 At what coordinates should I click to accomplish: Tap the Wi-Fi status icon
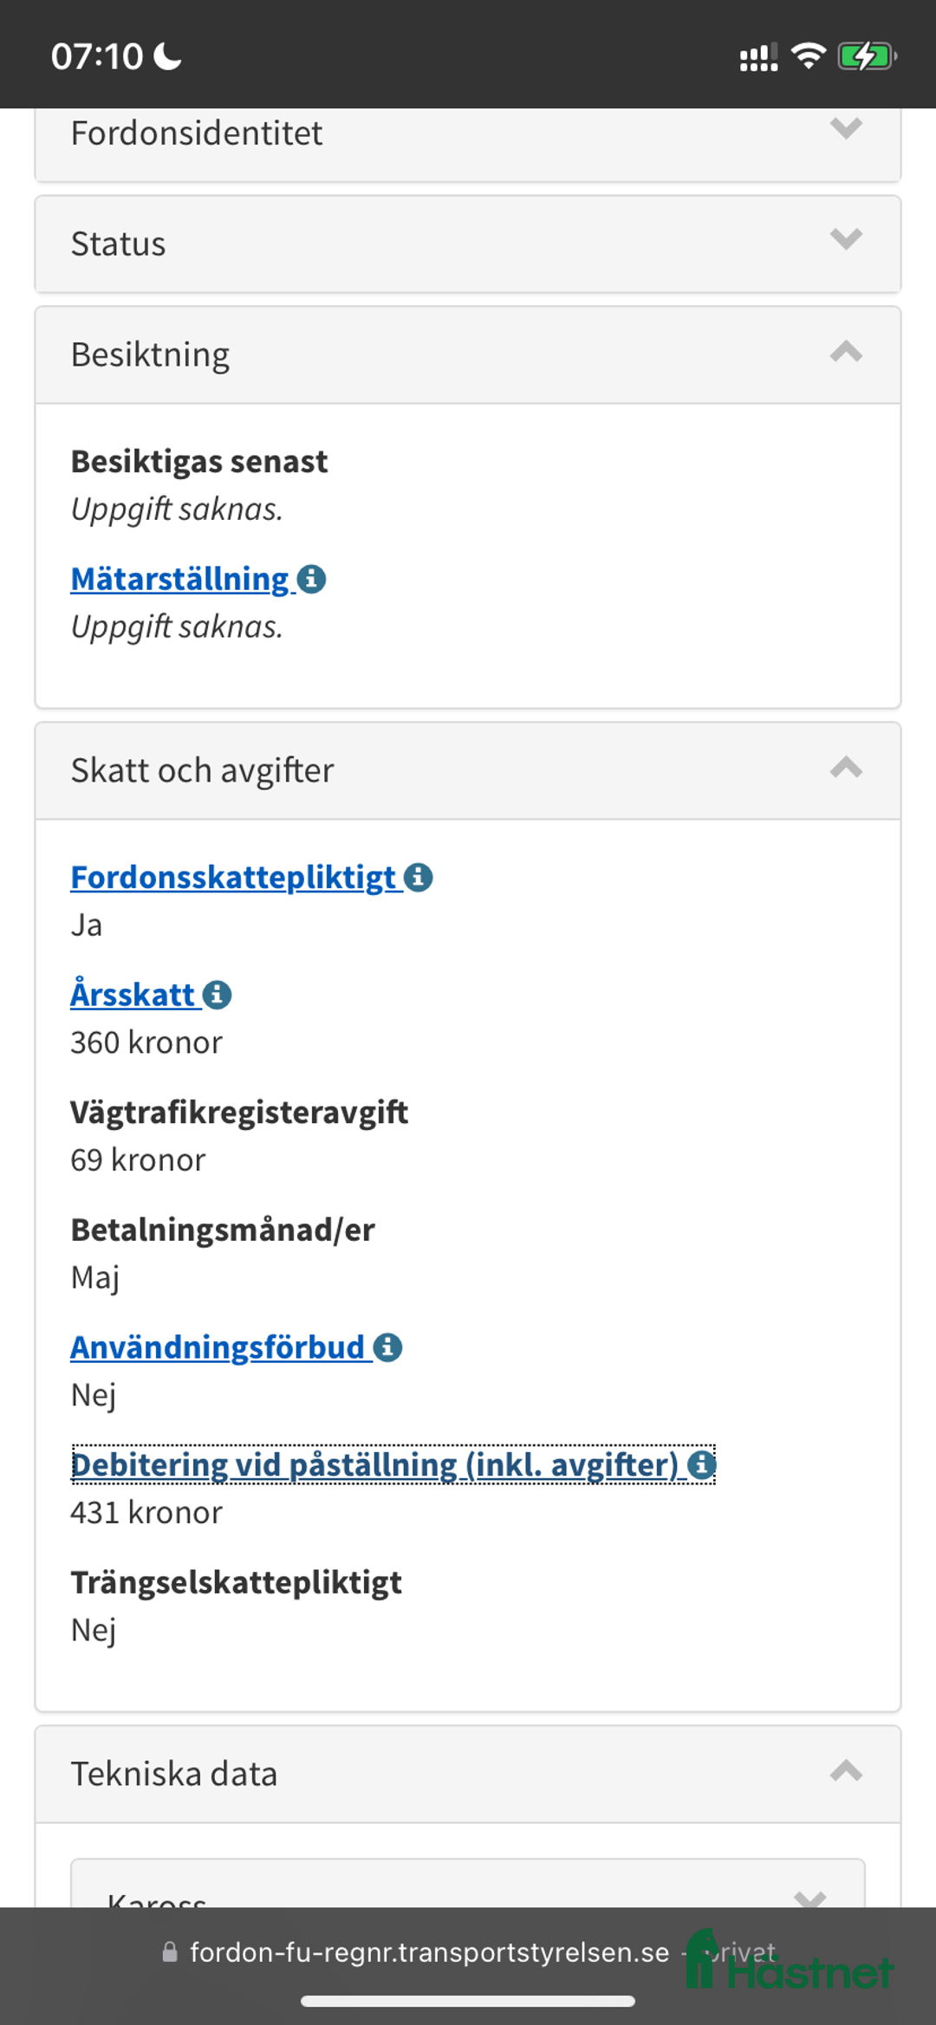808,56
